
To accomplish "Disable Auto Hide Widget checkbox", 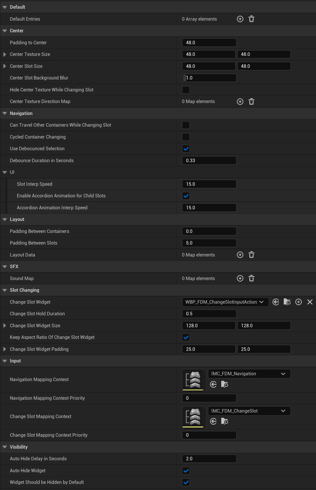I will tap(186, 470).
